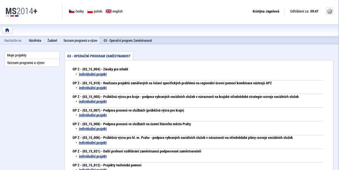Image resolution: width=339 pixels, height=170 pixels.
Task: Open Nástěnka in breadcrumb
Action: 35,40
